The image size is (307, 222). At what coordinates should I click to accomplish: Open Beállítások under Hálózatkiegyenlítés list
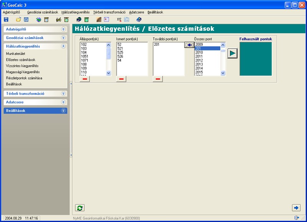click(x=14, y=84)
